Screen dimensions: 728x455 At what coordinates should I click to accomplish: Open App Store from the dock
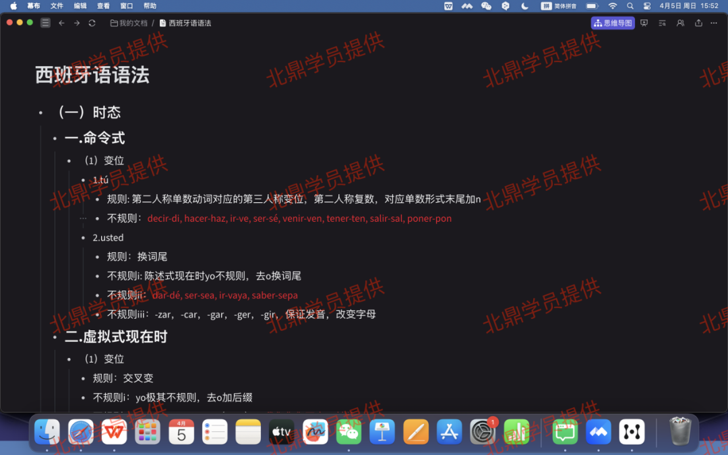(450, 432)
